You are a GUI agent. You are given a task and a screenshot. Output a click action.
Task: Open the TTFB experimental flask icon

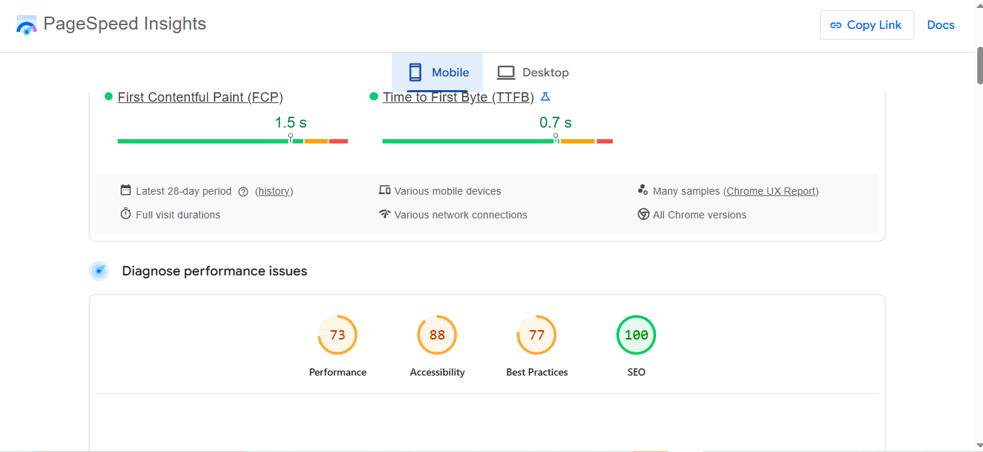pyautogui.click(x=545, y=96)
